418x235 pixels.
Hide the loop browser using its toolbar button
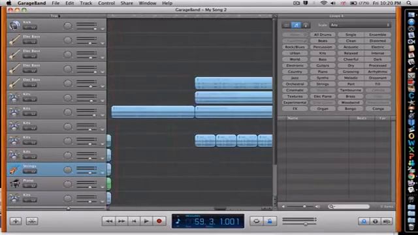click(364, 221)
